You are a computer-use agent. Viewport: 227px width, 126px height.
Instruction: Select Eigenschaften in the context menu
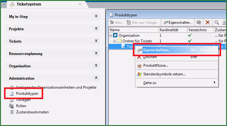[x=157, y=50]
